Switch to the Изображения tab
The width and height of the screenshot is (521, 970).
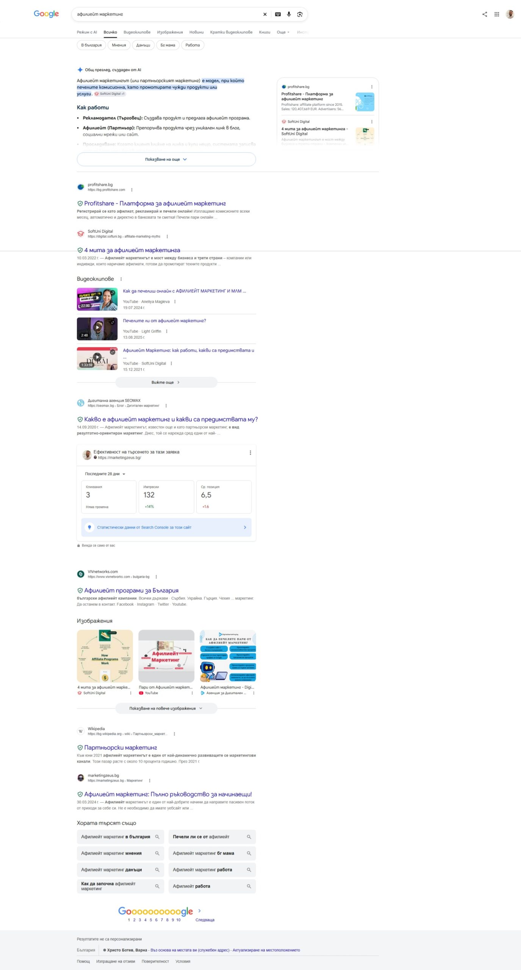click(x=170, y=32)
